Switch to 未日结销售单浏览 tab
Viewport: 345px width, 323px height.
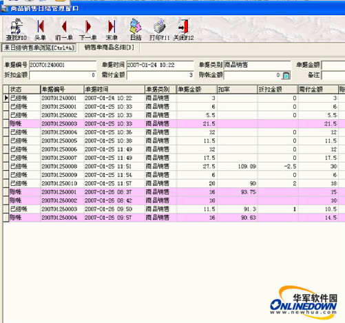[x=39, y=48]
